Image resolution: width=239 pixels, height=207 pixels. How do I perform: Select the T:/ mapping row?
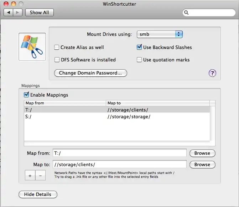[117, 110]
